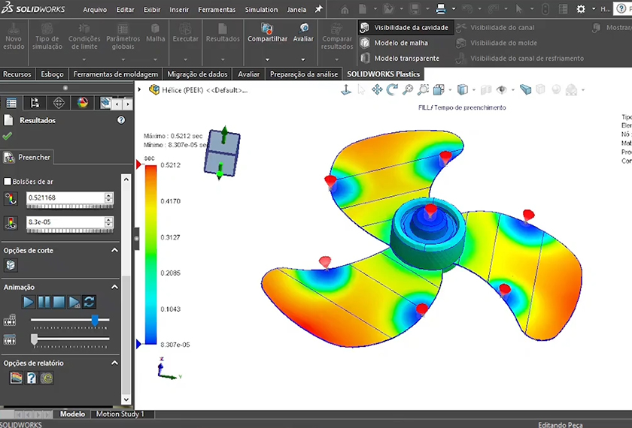Switch to the Modelo bottom tab
The height and width of the screenshot is (428, 632).
click(72, 414)
